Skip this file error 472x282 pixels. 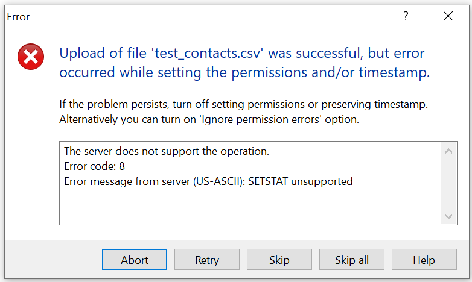(279, 260)
